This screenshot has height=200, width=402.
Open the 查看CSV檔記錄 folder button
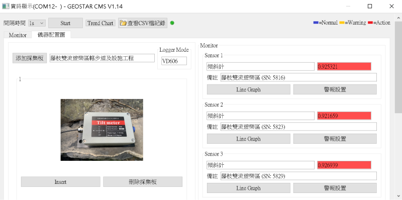[x=143, y=23]
